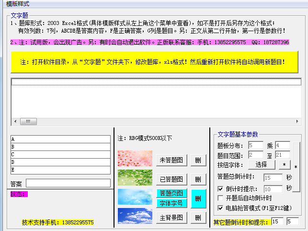Enable 开题后自动倒计时 checkbox
Screen dimensions: 308x231
(220, 198)
